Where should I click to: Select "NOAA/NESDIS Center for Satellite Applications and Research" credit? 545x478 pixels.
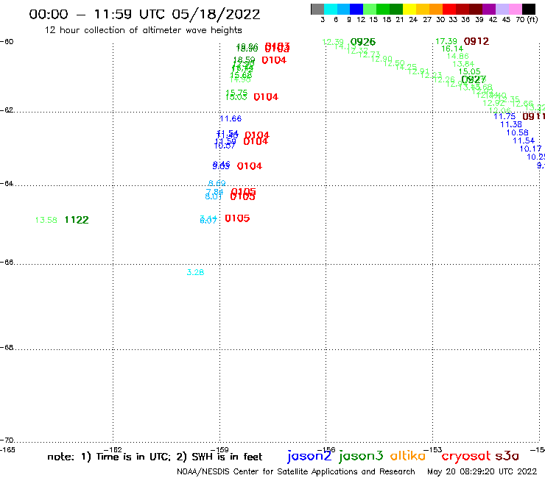click(296, 472)
